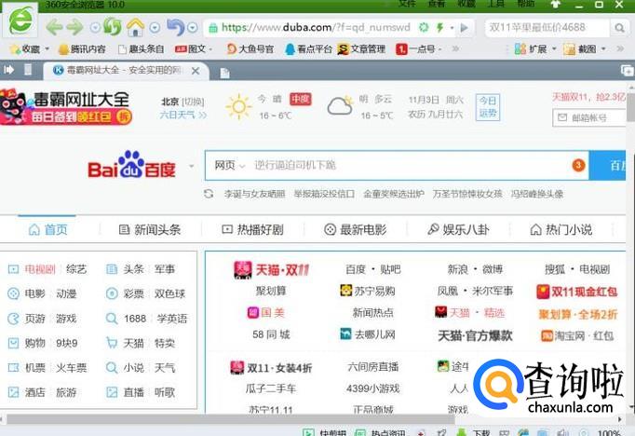The width and height of the screenshot is (635, 436).
Task: Click the 李诞与女友晒照 hot search
Action: click(x=255, y=194)
